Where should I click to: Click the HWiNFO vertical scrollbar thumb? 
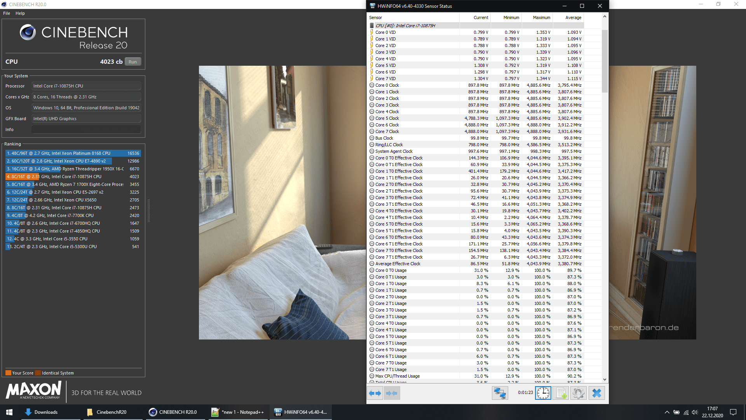point(605,61)
